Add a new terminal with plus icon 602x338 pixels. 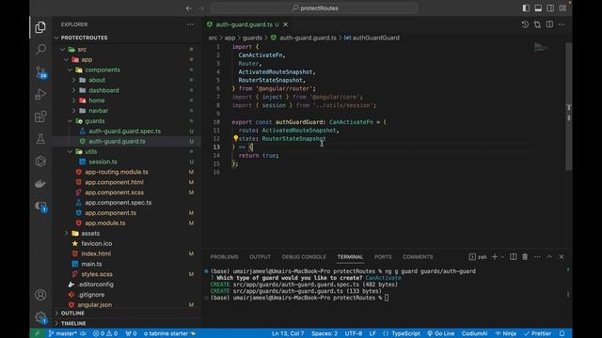(495, 256)
